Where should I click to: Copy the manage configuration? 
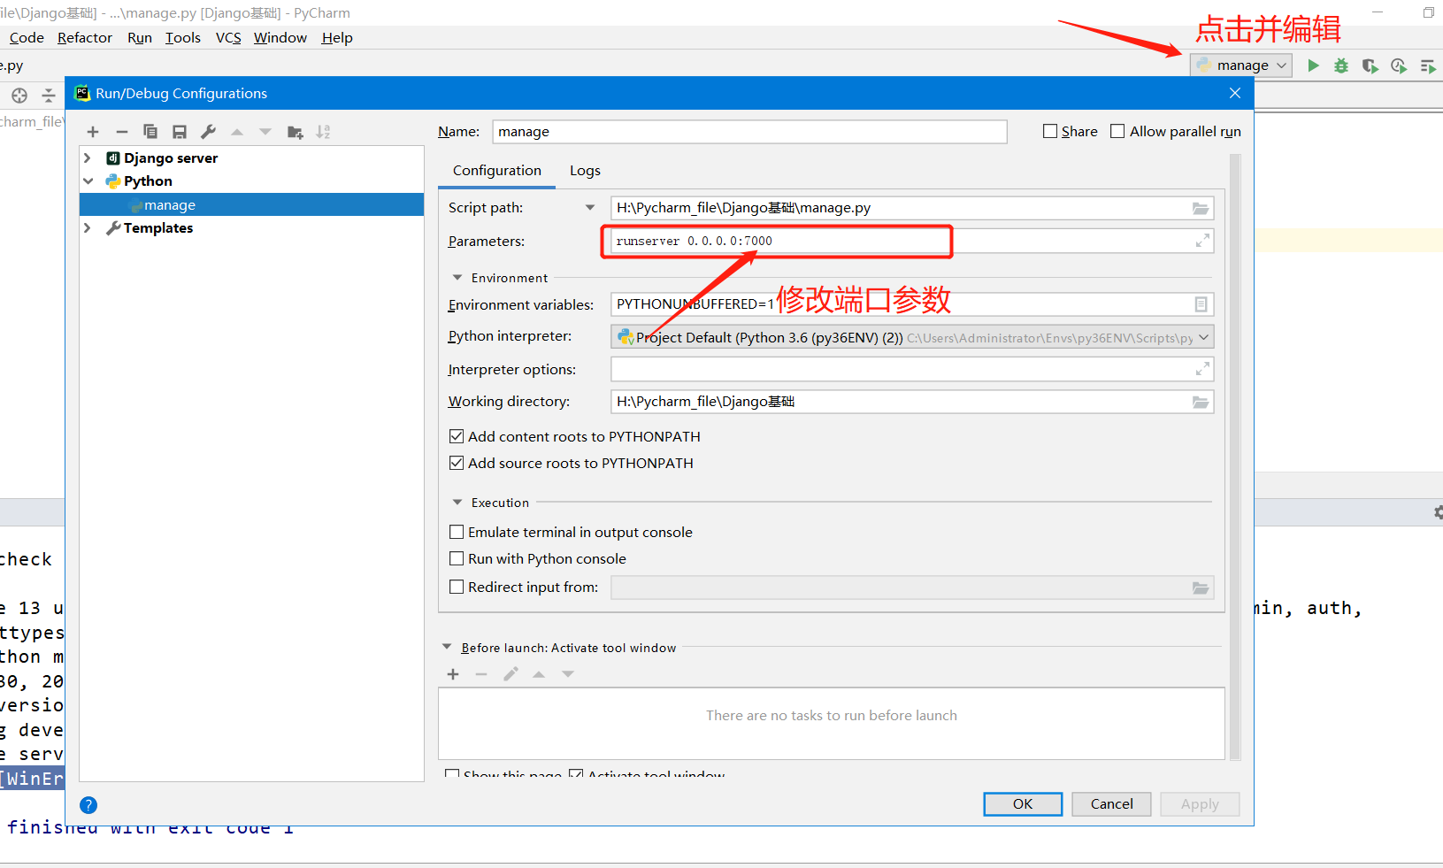pyautogui.click(x=150, y=131)
